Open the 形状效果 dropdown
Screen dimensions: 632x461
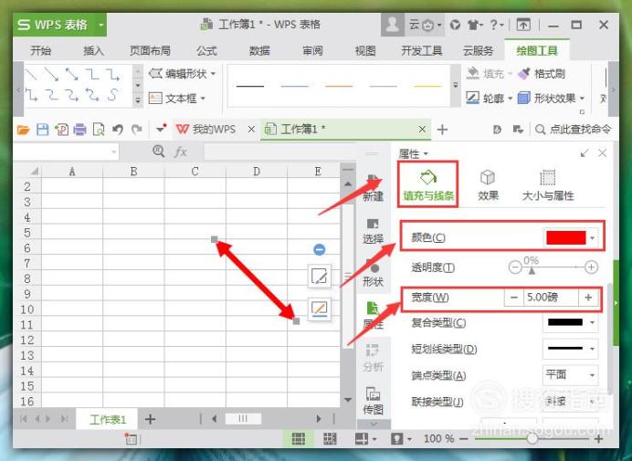tap(551, 98)
